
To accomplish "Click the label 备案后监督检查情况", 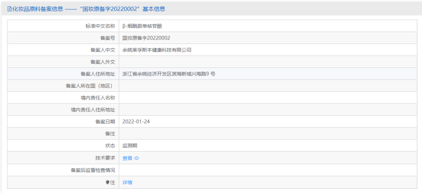I will click(93, 170).
